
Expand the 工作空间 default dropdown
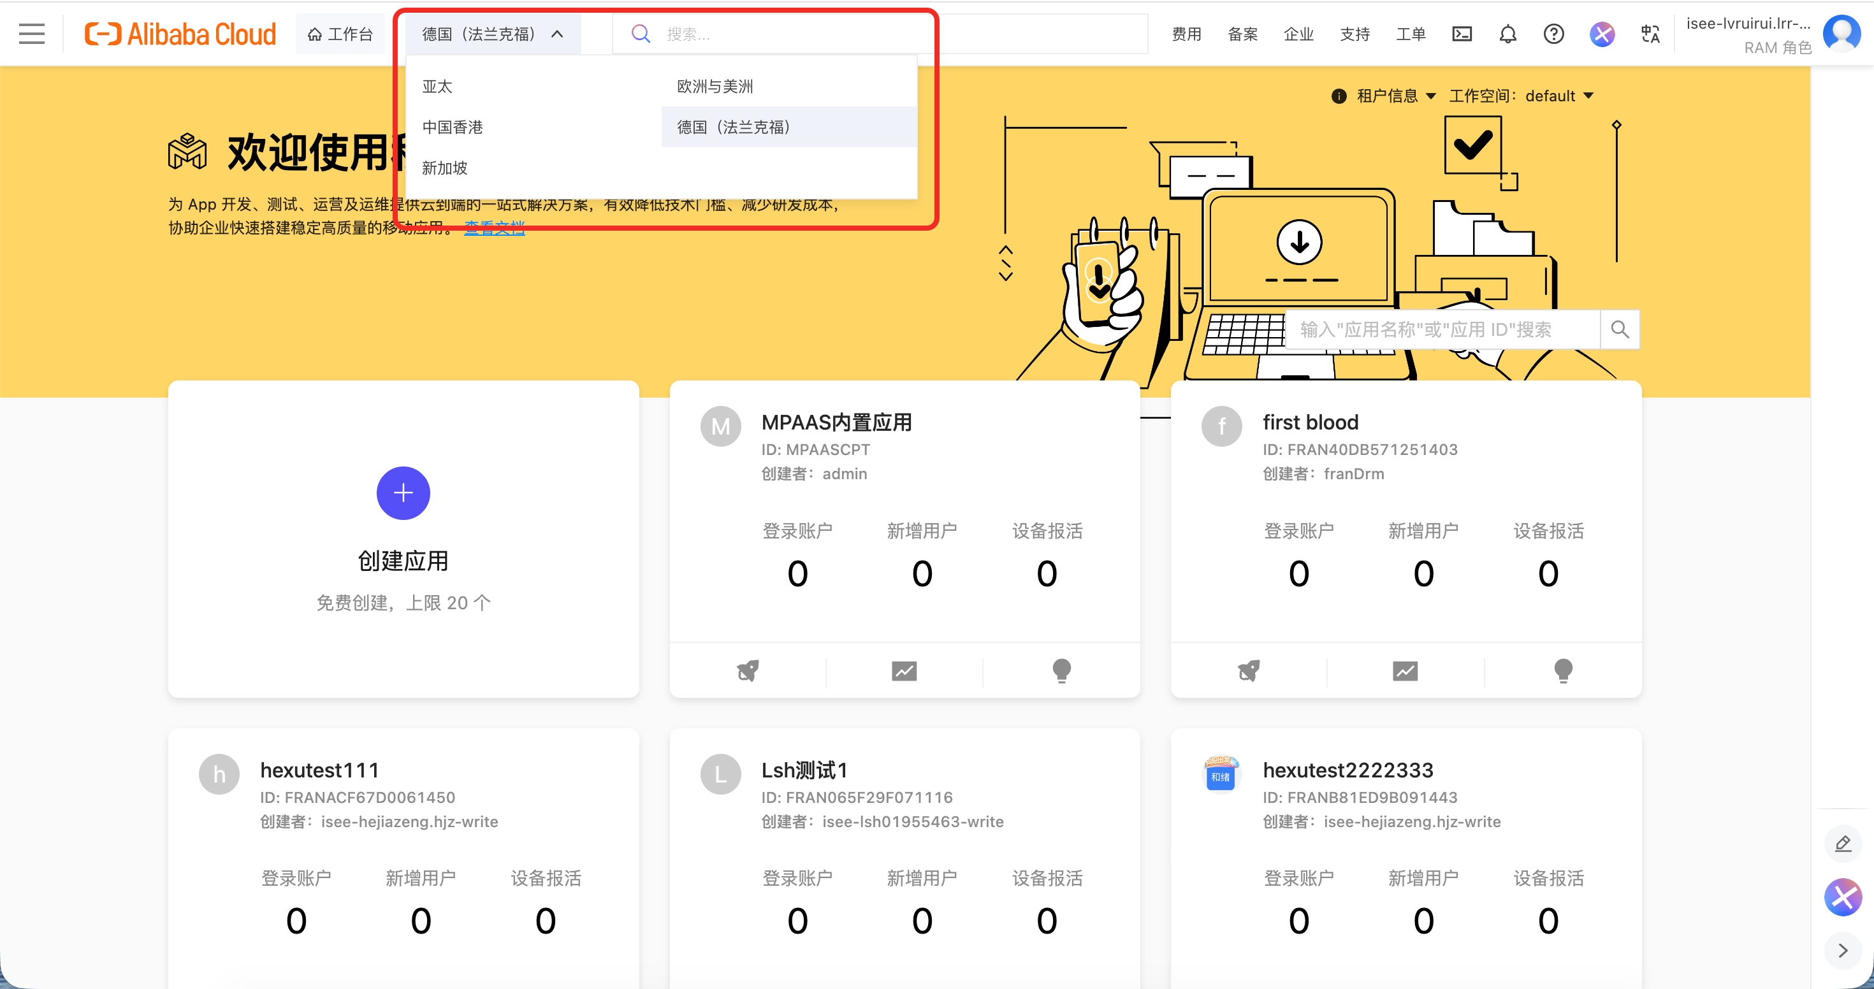(x=1520, y=96)
